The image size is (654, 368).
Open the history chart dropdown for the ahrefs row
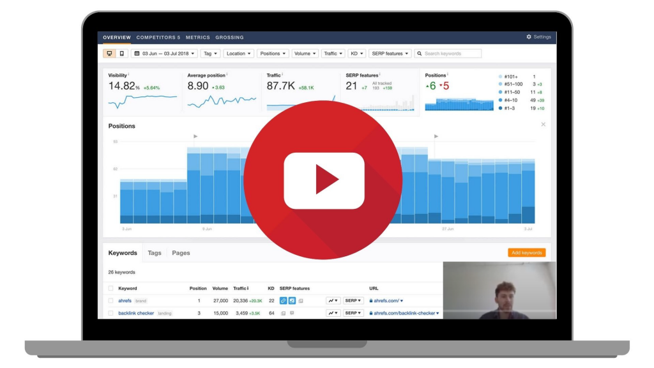pyautogui.click(x=333, y=300)
